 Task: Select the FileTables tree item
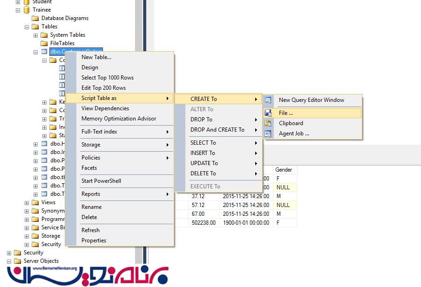(x=62, y=43)
